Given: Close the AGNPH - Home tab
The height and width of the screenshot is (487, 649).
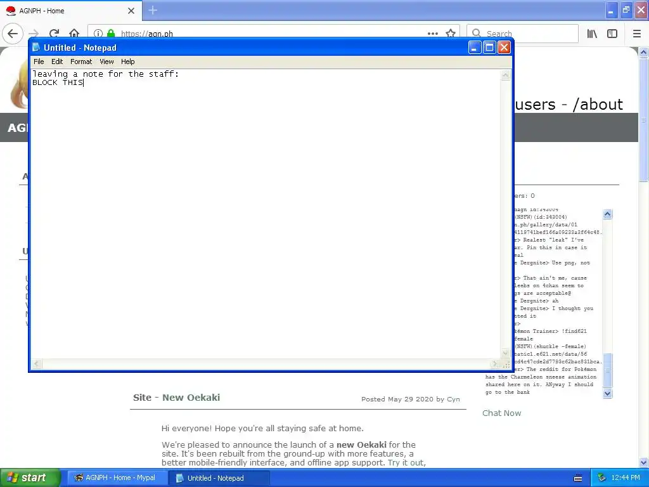Looking at the screenshot, I should pos(131,11).
